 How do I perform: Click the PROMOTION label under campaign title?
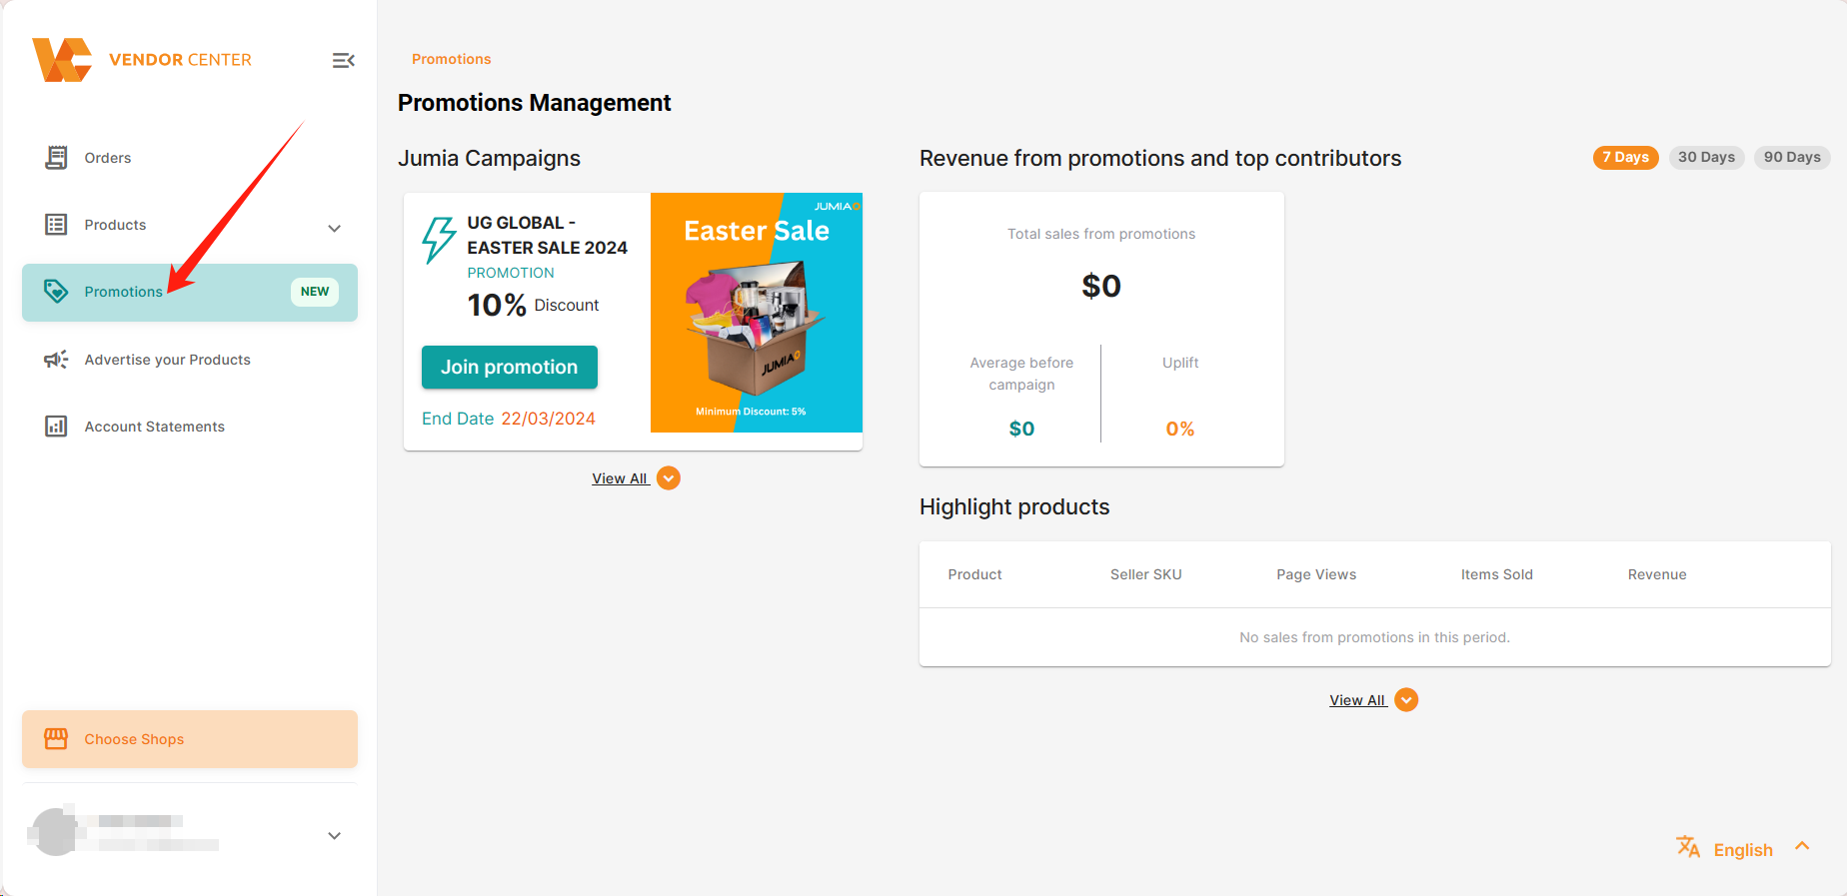point(511,273)
